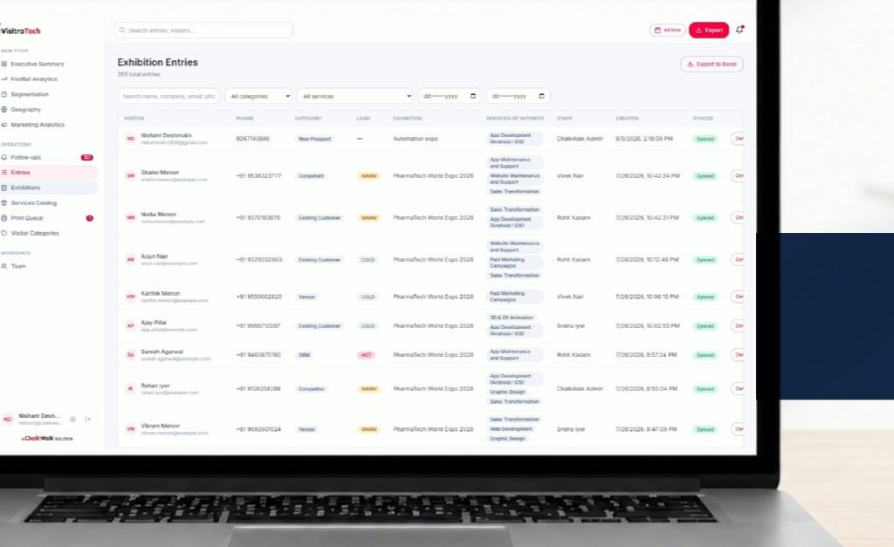Click the HOT lead tag for Suresh Agarwal
Viewport: 894px width, 547px height.
[366, 355]
